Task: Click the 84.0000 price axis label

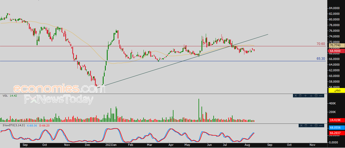Action: tap(334, 8)
